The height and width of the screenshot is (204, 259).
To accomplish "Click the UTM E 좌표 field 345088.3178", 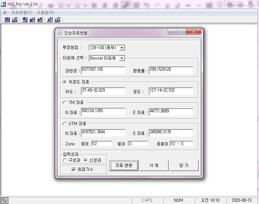I will click(171, 133).
